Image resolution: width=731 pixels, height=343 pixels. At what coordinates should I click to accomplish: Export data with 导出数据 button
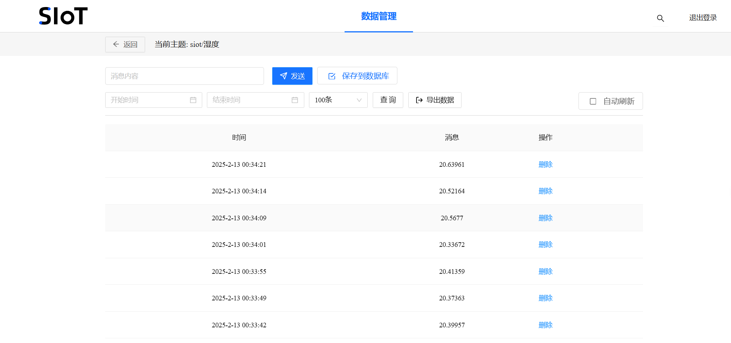pos(435,100)
